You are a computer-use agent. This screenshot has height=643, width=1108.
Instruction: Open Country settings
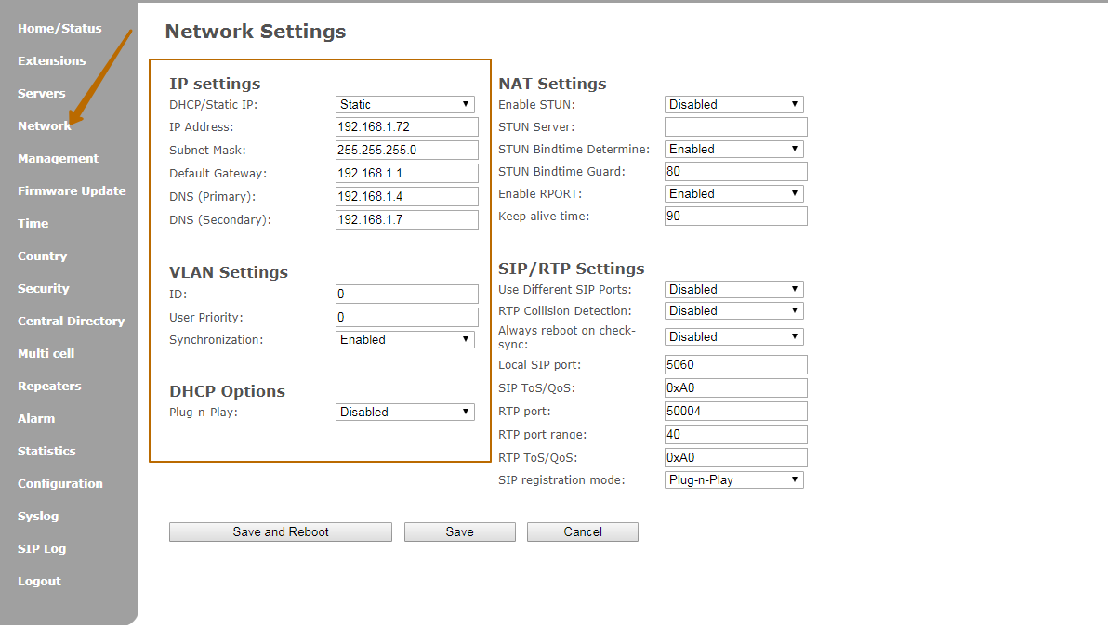(42, 256)
